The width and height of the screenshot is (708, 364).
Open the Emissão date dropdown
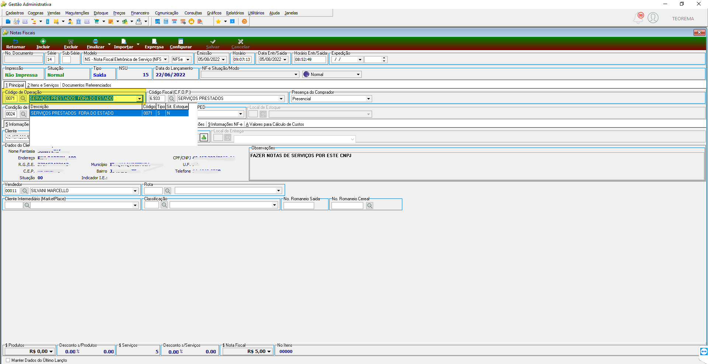point(223,59)
